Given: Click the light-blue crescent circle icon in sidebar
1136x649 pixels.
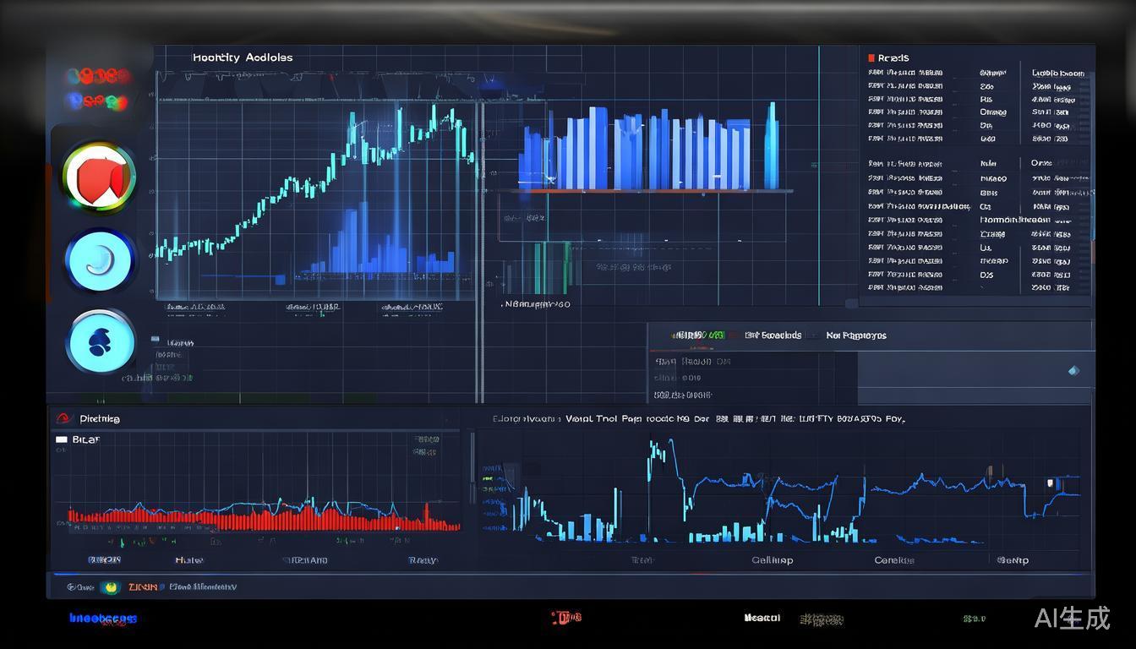Looking at the screenshot, I should (x=101, y=261).
